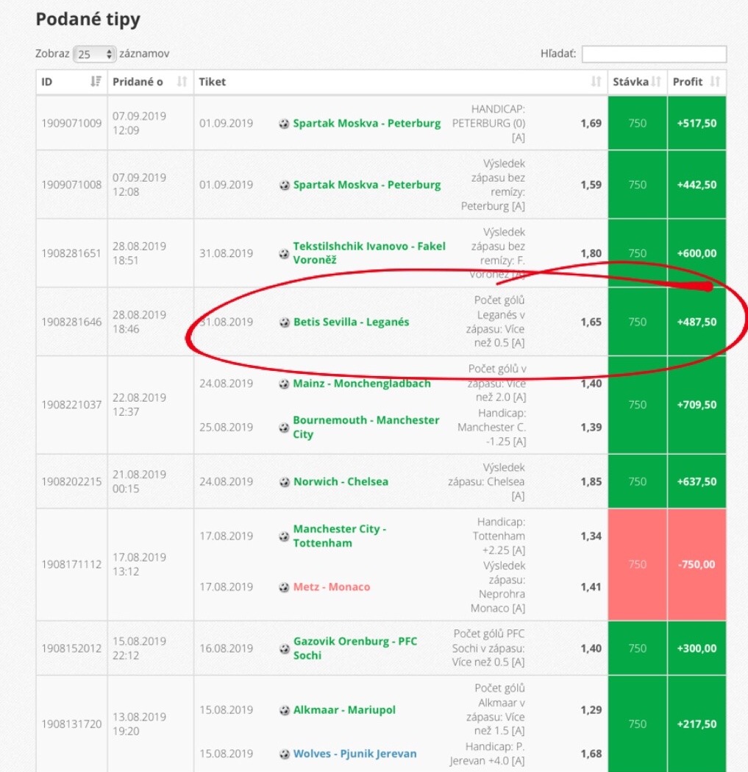This screenshot has width=748, height=772.
Task: Click inside the Hľadať search field
Action: tap(654, 54)
